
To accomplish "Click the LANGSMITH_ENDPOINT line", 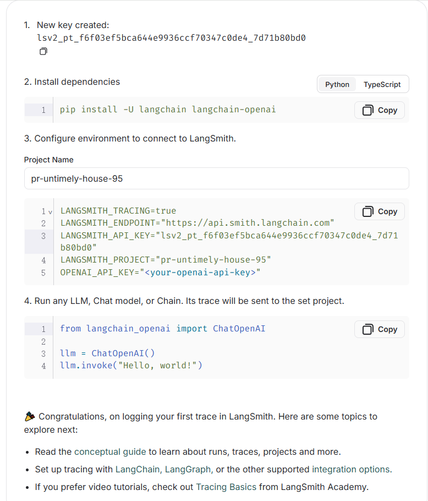I will (197, 223).
